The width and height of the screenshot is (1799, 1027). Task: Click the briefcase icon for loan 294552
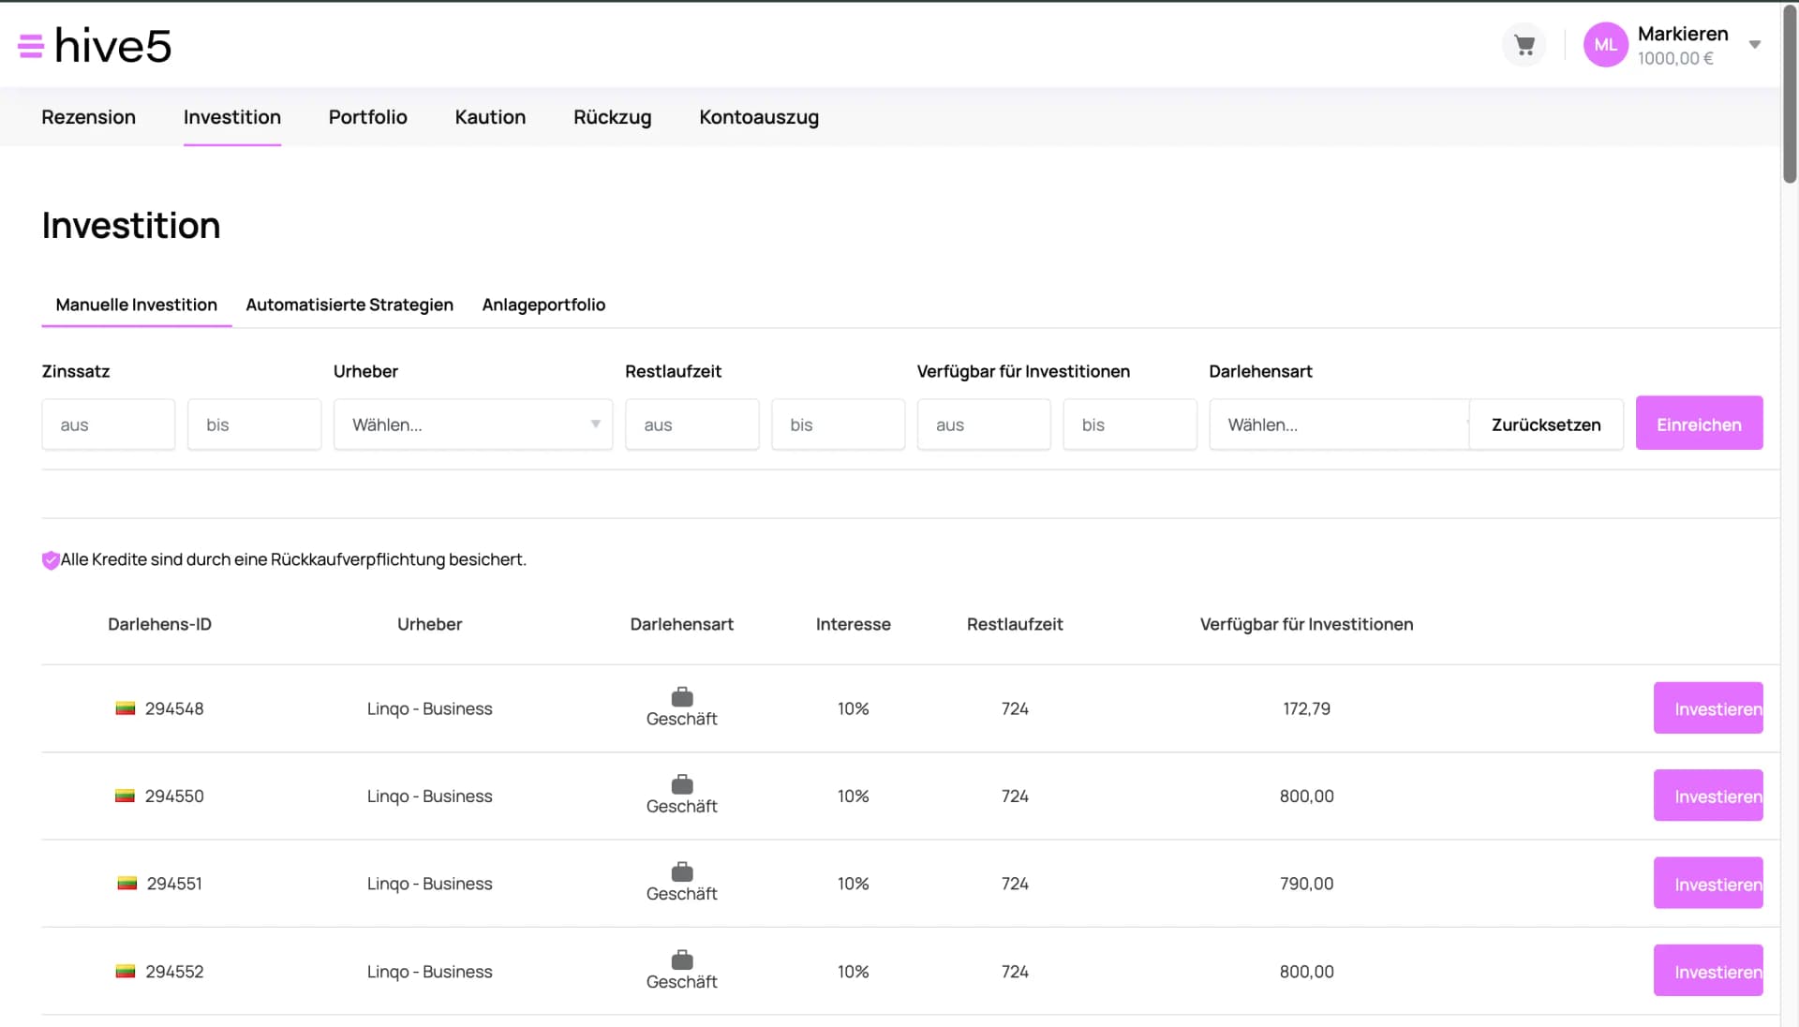point(682,960)
